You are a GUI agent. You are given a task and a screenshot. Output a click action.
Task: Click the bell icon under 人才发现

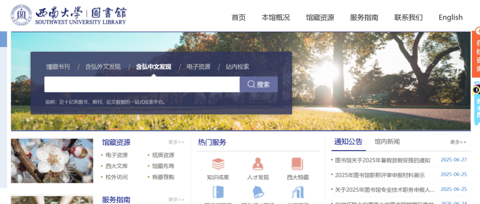pyautogui.click(x=258, y=192)
